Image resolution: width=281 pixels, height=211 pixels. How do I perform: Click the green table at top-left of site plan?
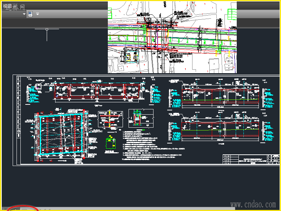[110, 13]
